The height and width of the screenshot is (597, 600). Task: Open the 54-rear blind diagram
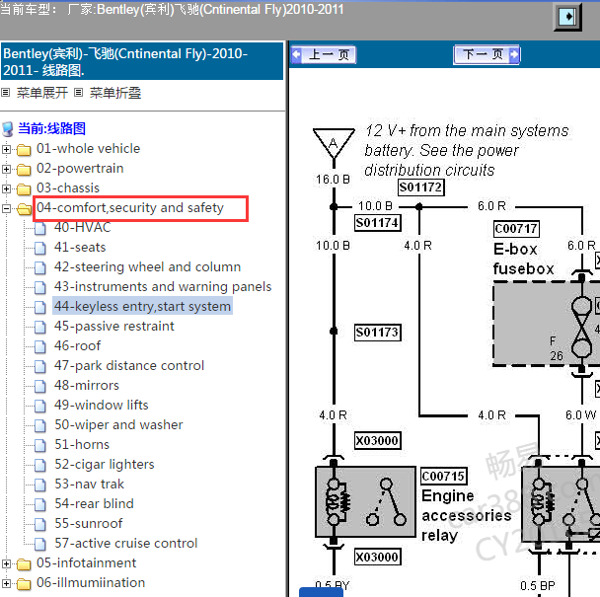pos(94,503)
